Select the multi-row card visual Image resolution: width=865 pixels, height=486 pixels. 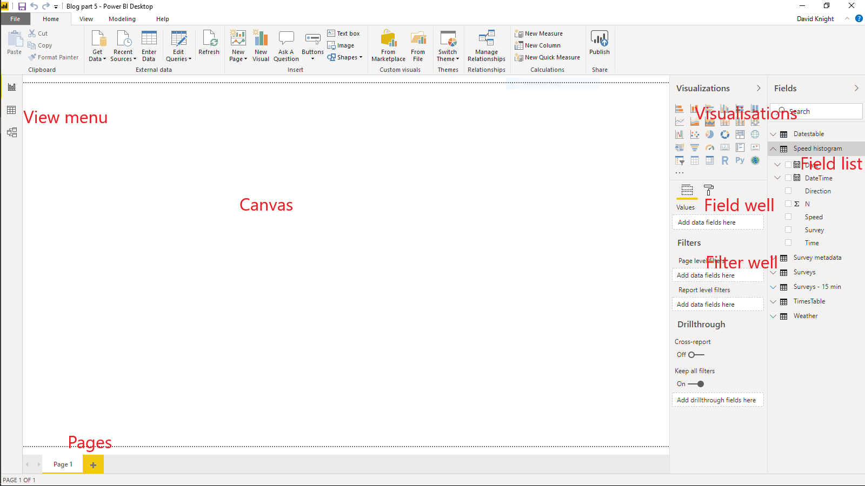point(740,147)
